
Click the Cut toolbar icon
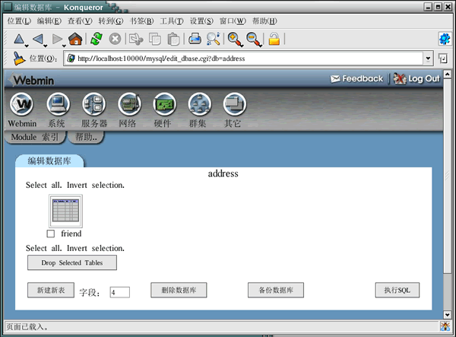pyautogui.click(x=136, y=39)
